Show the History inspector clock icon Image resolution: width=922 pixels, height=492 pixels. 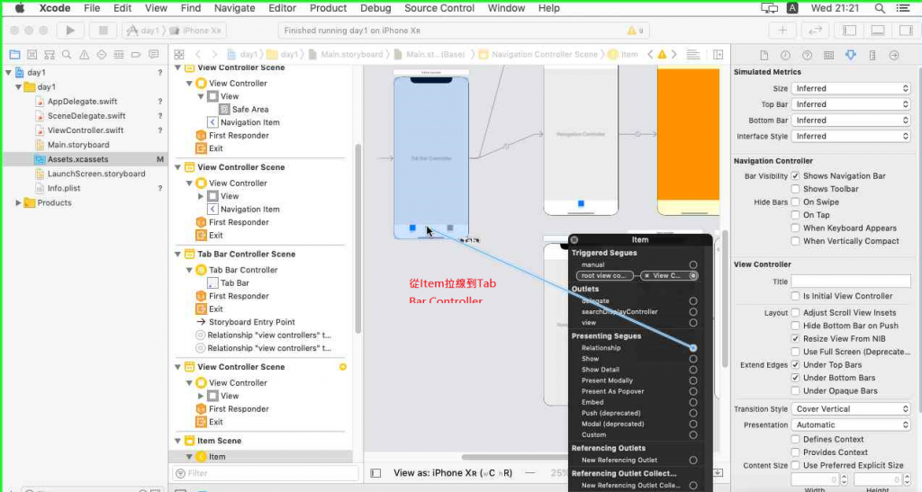point(785,55)
